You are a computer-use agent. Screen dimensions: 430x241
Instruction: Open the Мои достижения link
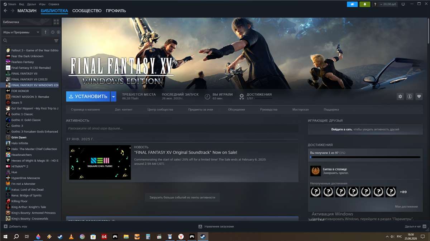coord(406,206)
